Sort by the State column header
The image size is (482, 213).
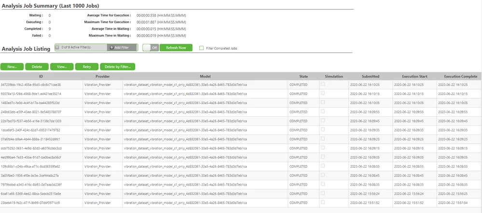303,77
